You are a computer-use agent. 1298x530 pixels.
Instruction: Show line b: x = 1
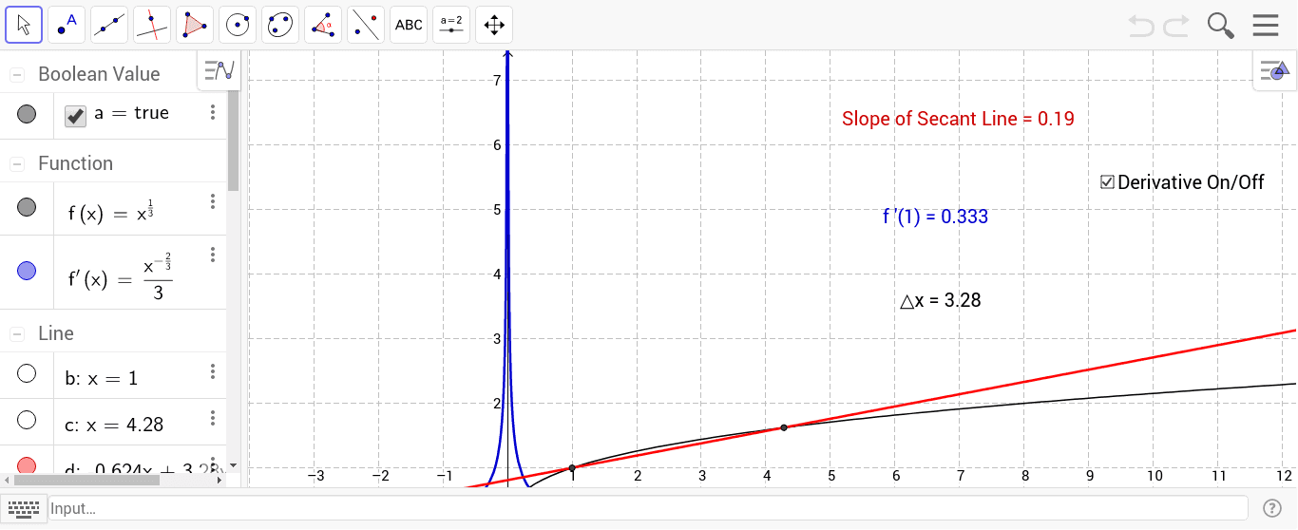tap(27, 374)
